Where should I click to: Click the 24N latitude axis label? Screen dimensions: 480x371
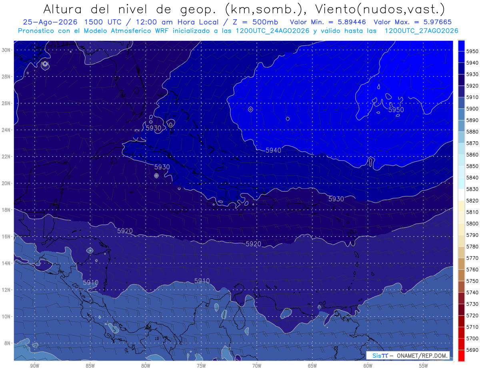(6, 130)
